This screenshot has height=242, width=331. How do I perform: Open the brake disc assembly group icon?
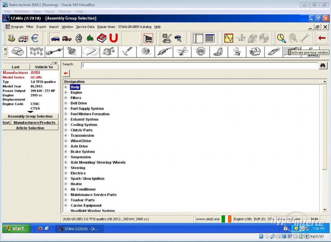(146, 52)
